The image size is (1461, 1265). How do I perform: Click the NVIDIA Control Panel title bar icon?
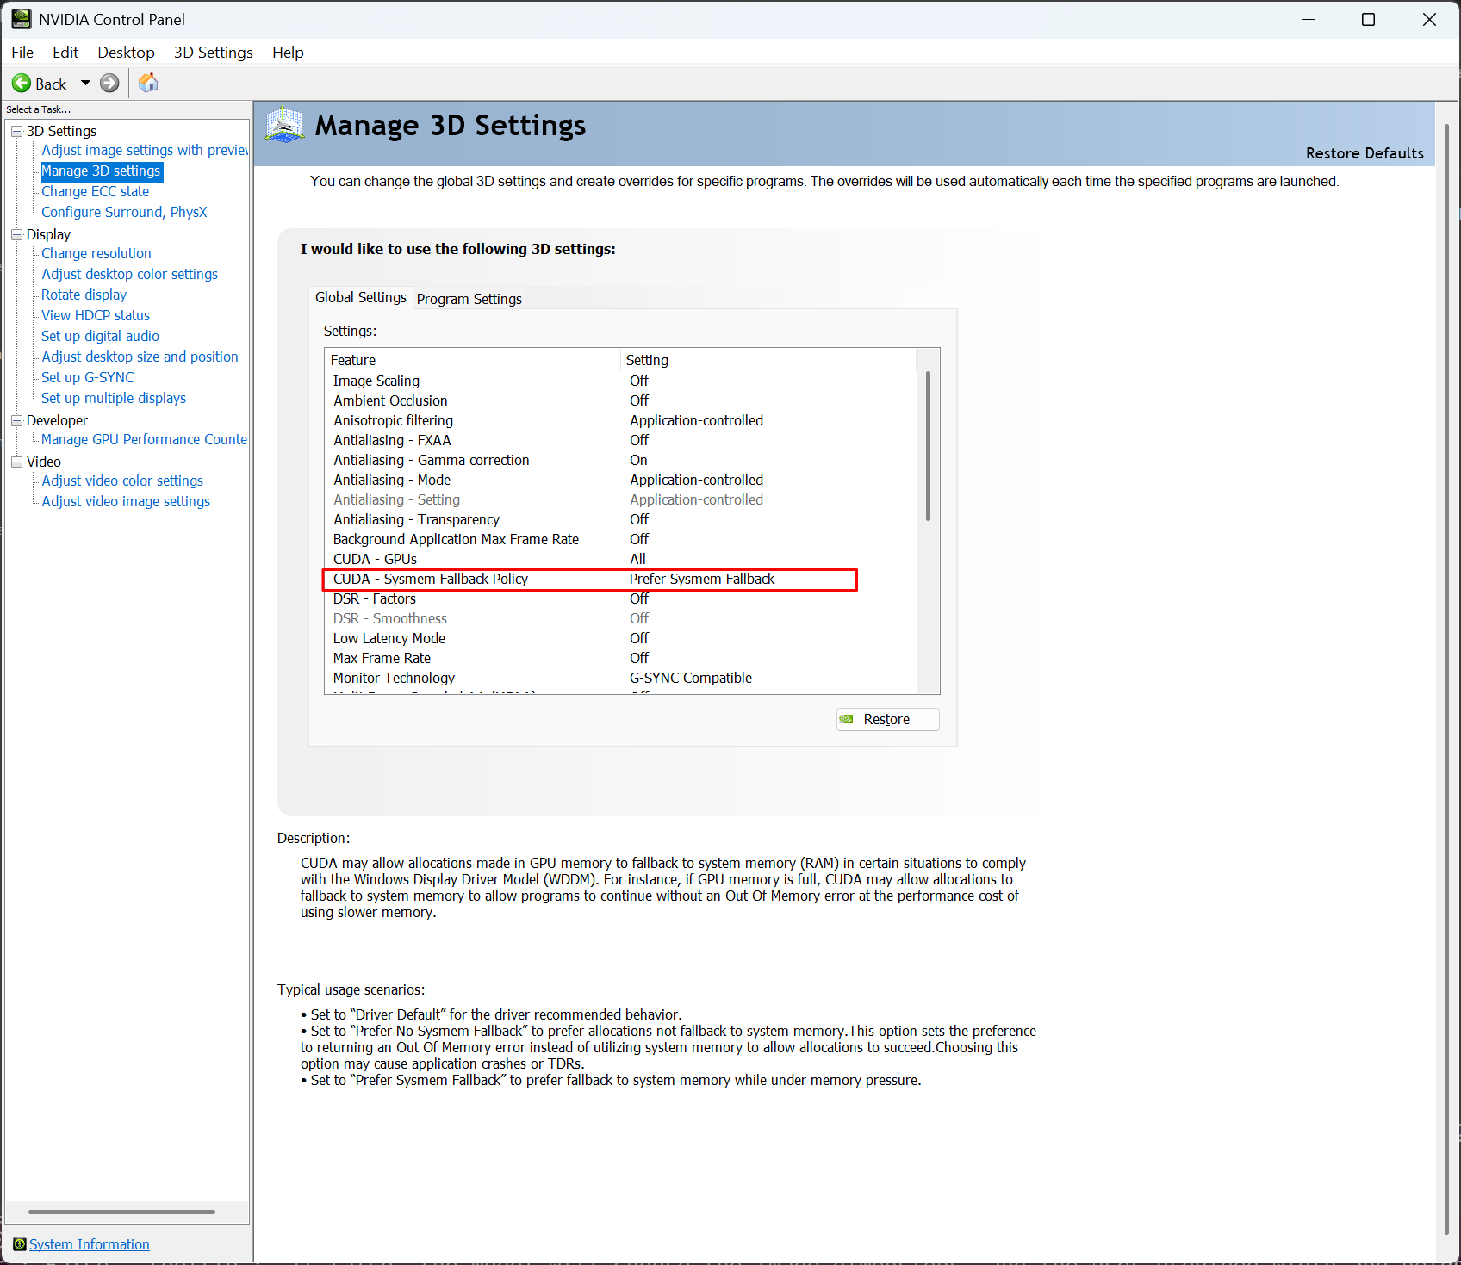coord(22,19)
